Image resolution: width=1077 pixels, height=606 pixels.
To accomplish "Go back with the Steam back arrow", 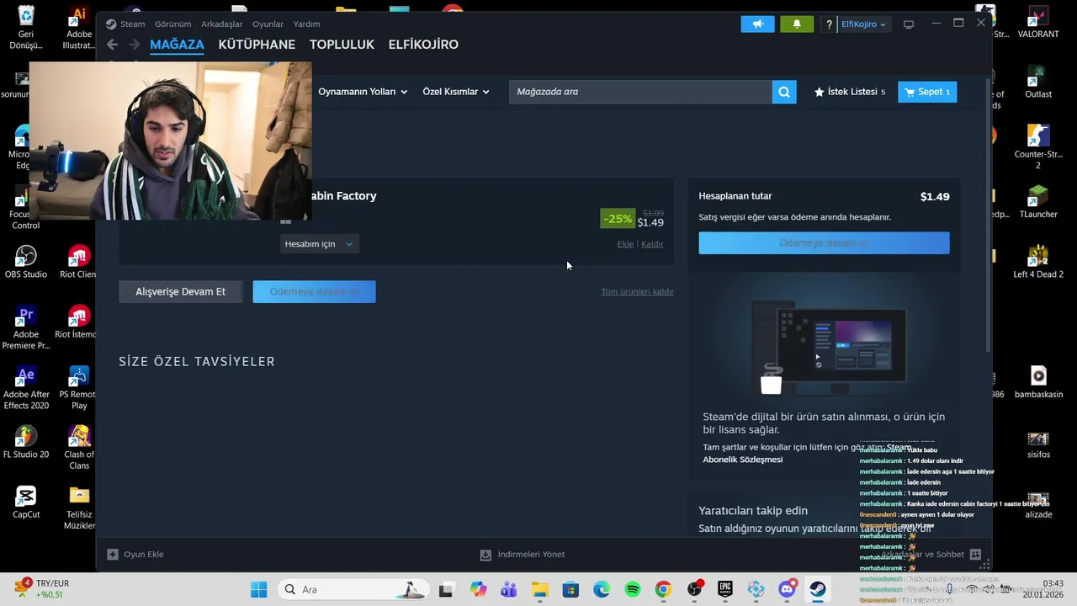I will (112, 45).
